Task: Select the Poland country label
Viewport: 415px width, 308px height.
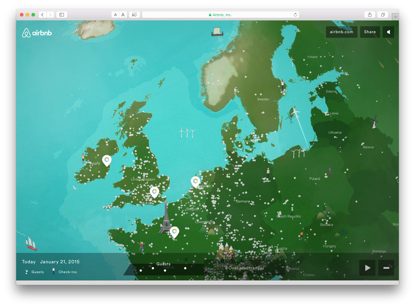Action: coord(315,179)
